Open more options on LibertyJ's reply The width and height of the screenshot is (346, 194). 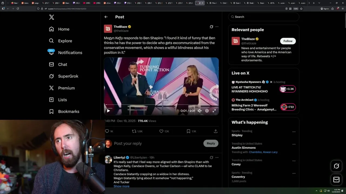click(x=217, y=157)
